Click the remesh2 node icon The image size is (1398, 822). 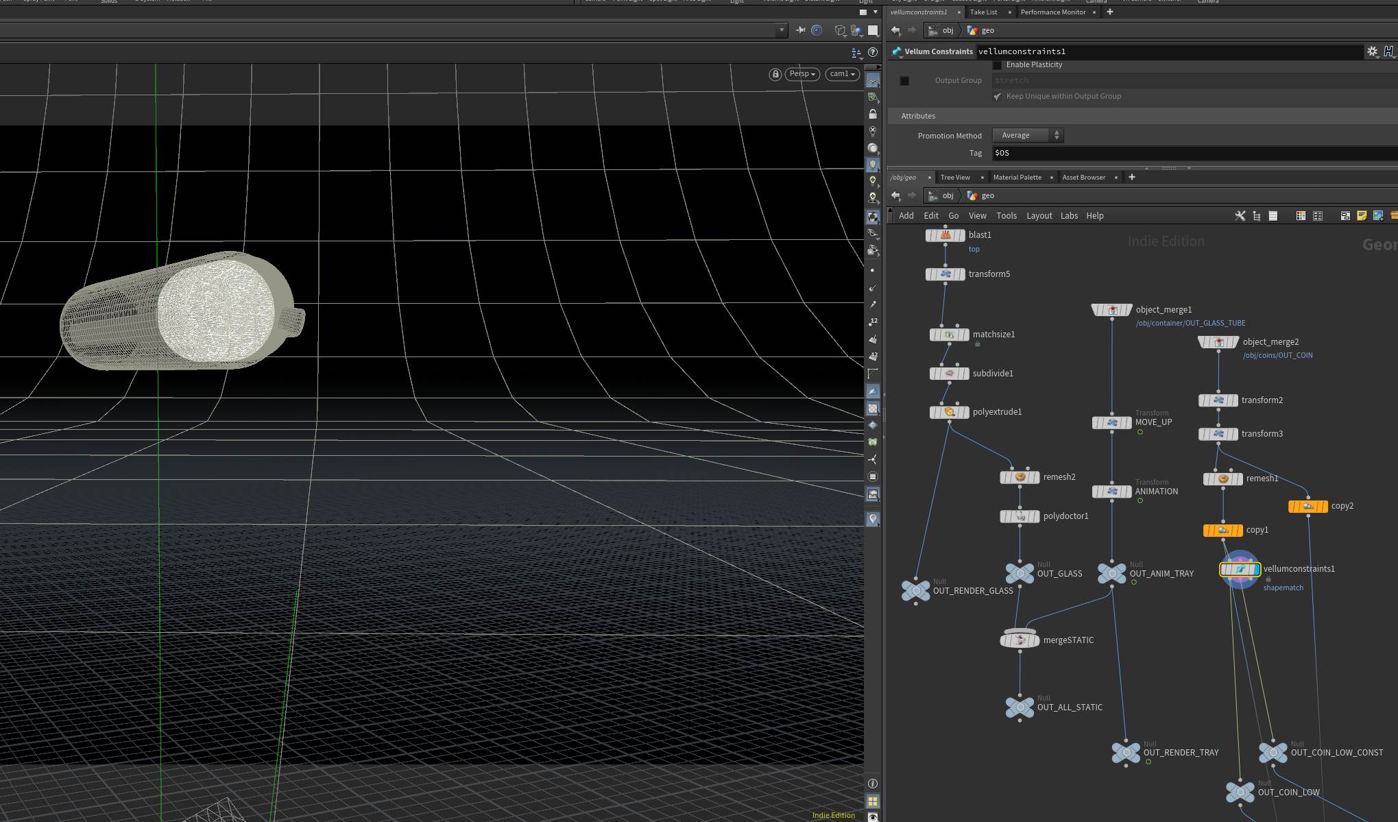1020,477
